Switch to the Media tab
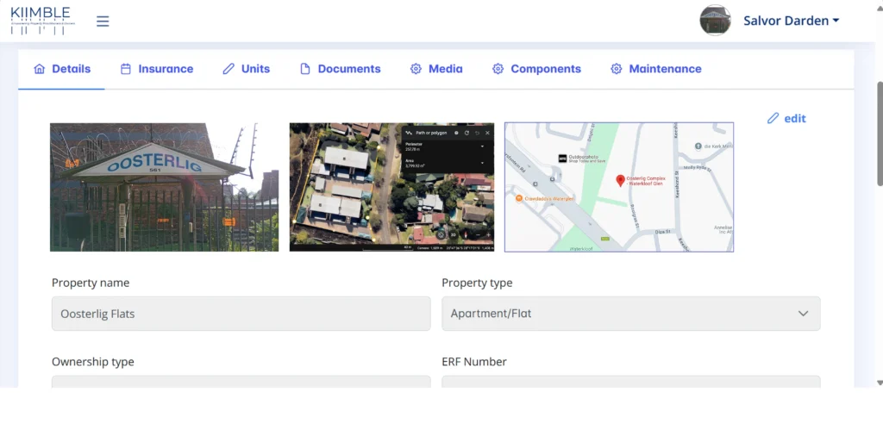 click(436, 69)
